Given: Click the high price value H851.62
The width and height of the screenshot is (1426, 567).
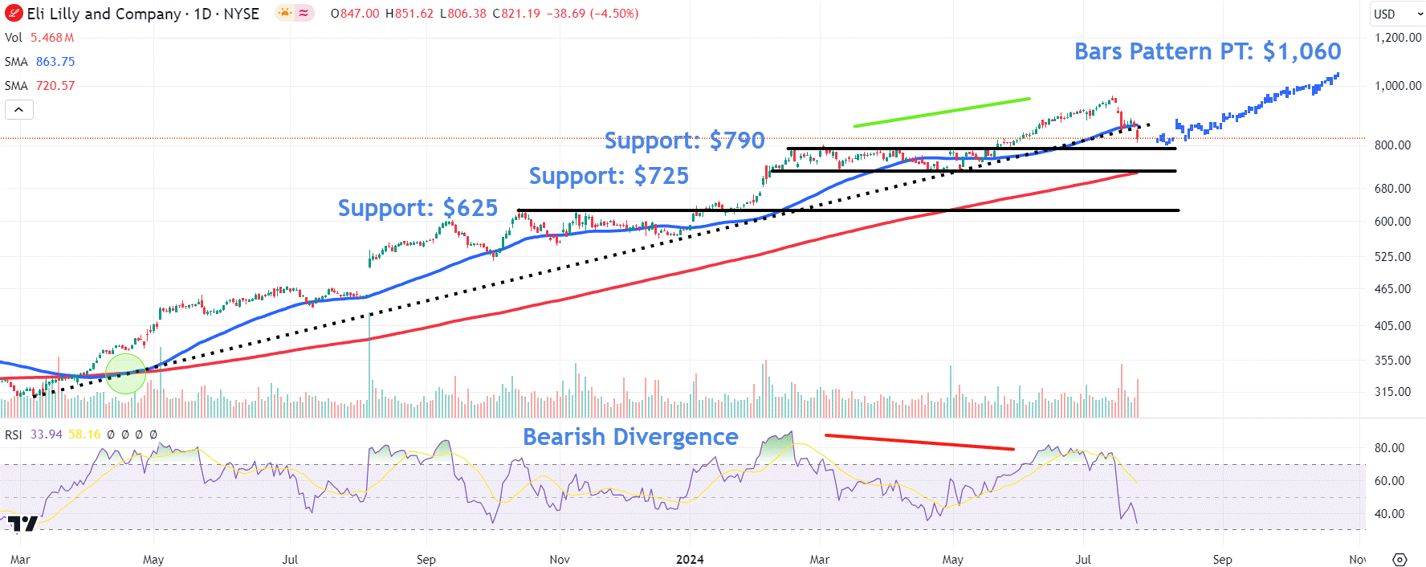Looking at the screenshot, I should 409,14.
